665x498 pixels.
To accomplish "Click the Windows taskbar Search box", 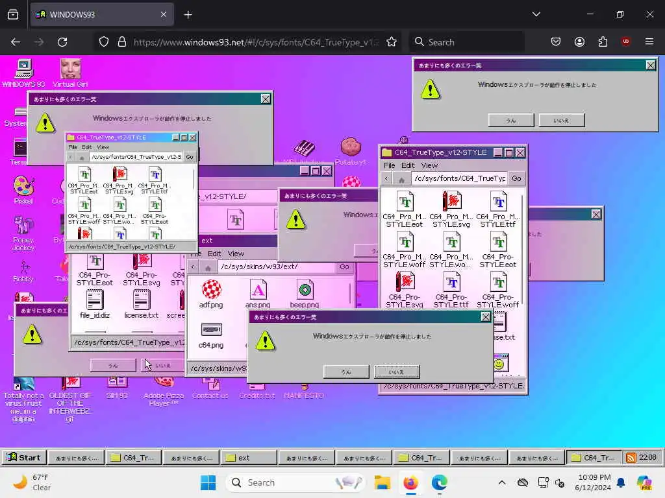I will [295, 482].
